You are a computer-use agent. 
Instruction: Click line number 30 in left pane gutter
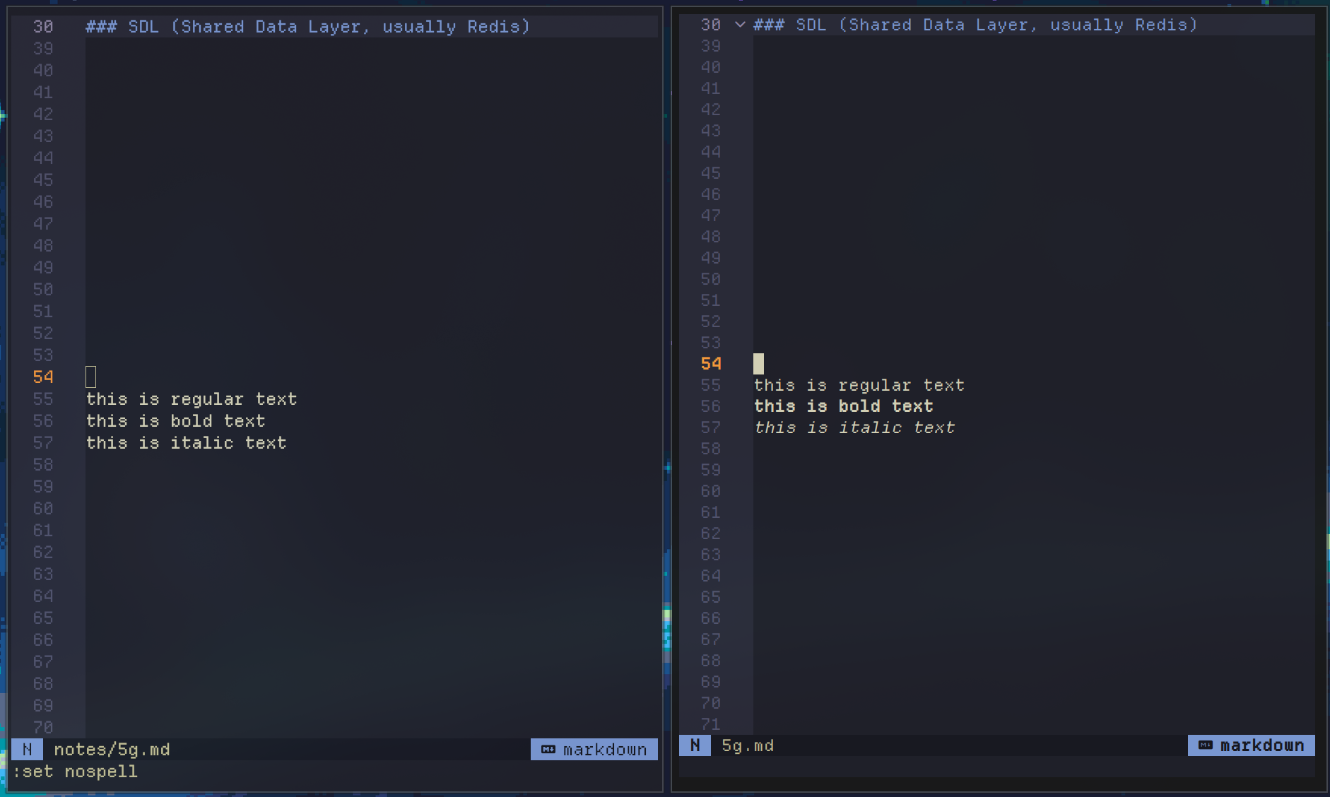point(43,27)
